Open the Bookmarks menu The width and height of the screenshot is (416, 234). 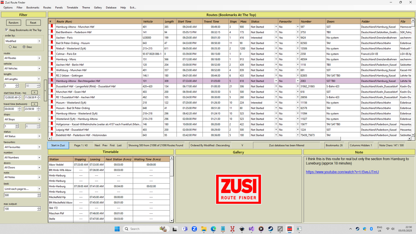[33, 7]
